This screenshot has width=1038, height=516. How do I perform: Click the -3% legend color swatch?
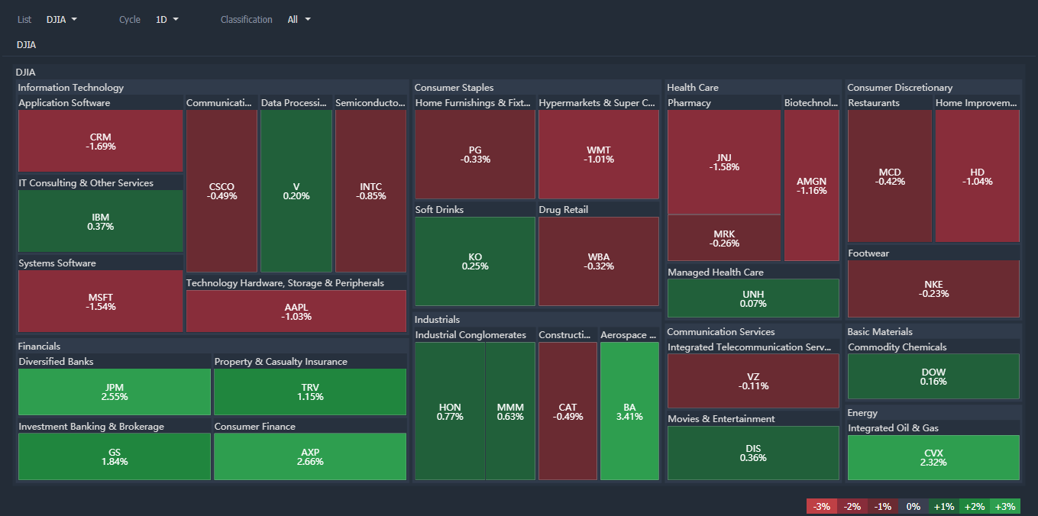(822, 507)
